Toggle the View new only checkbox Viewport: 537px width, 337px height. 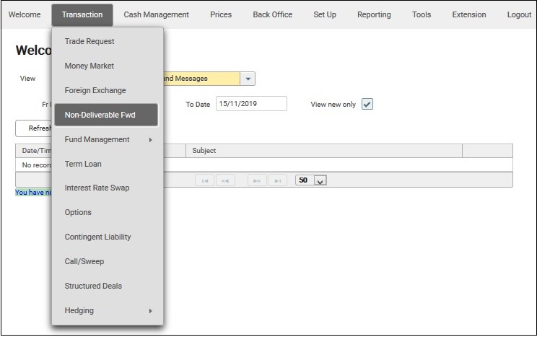click(x=367, y=104)
